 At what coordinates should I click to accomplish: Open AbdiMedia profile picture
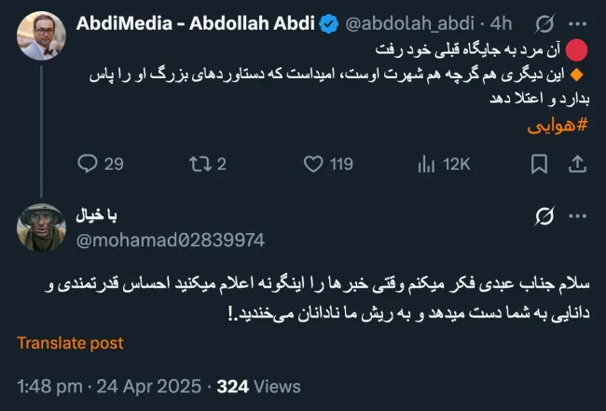40,36
